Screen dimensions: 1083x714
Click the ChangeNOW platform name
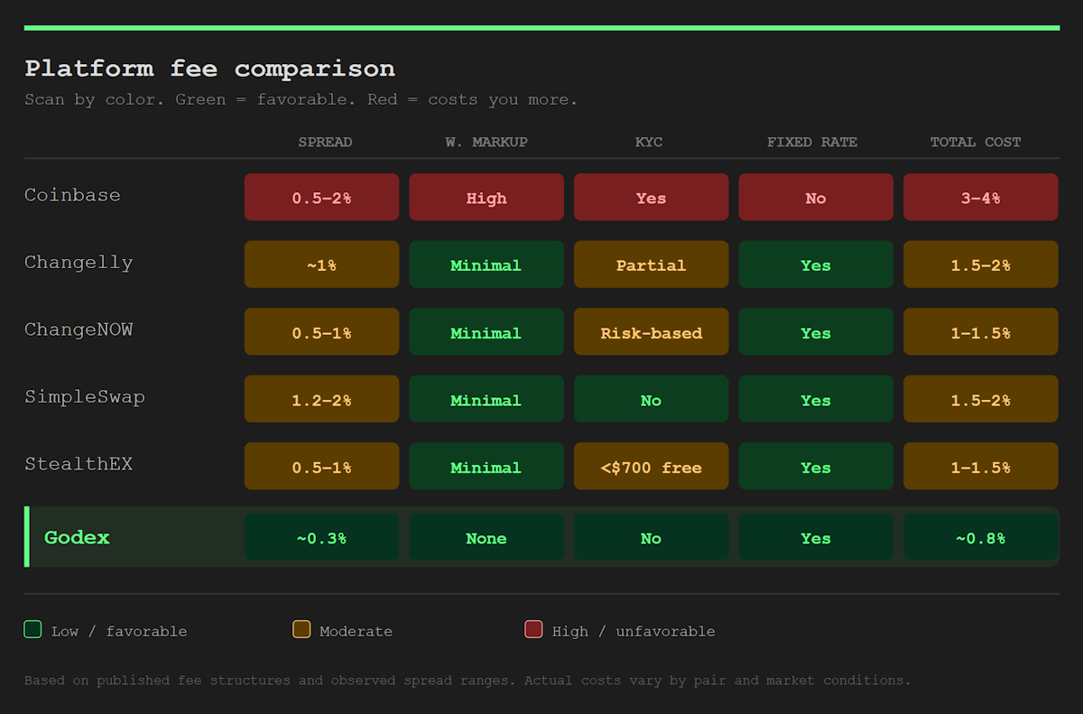point(79,329)
